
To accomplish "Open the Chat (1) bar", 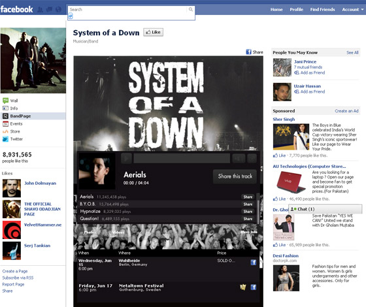I will tap(325, 209).
